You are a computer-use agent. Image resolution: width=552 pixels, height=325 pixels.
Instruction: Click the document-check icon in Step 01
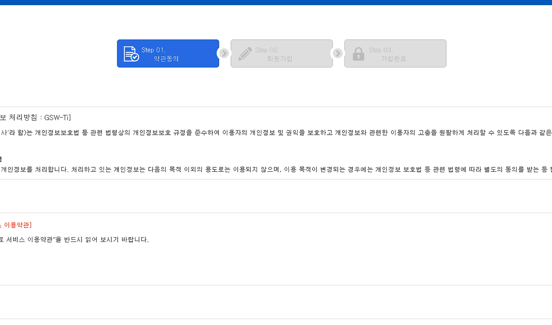coord(131,53)
